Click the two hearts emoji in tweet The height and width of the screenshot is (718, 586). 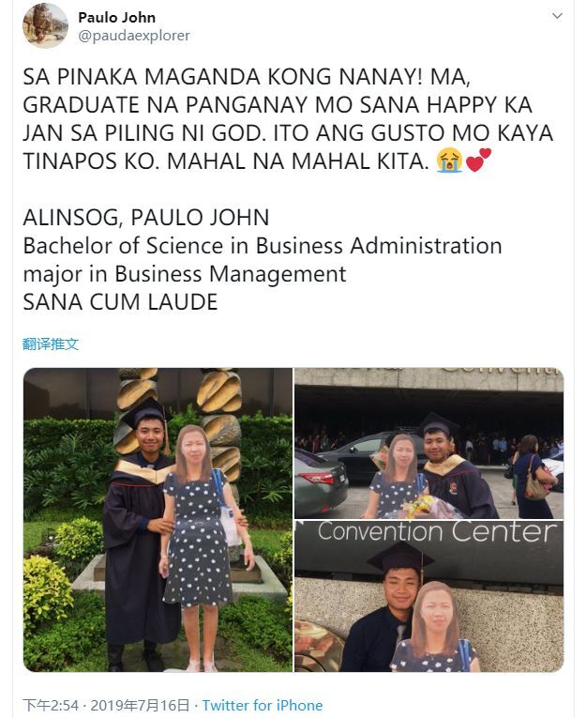click(x=477, y=160)
